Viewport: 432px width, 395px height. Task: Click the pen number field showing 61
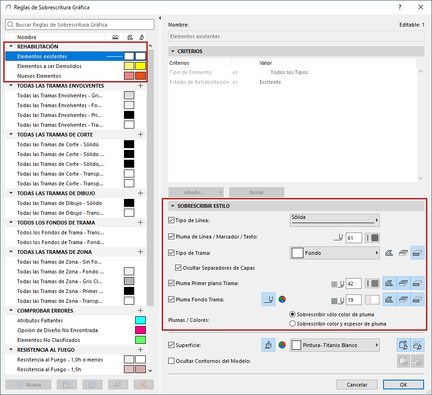click(x=354, y=238)
